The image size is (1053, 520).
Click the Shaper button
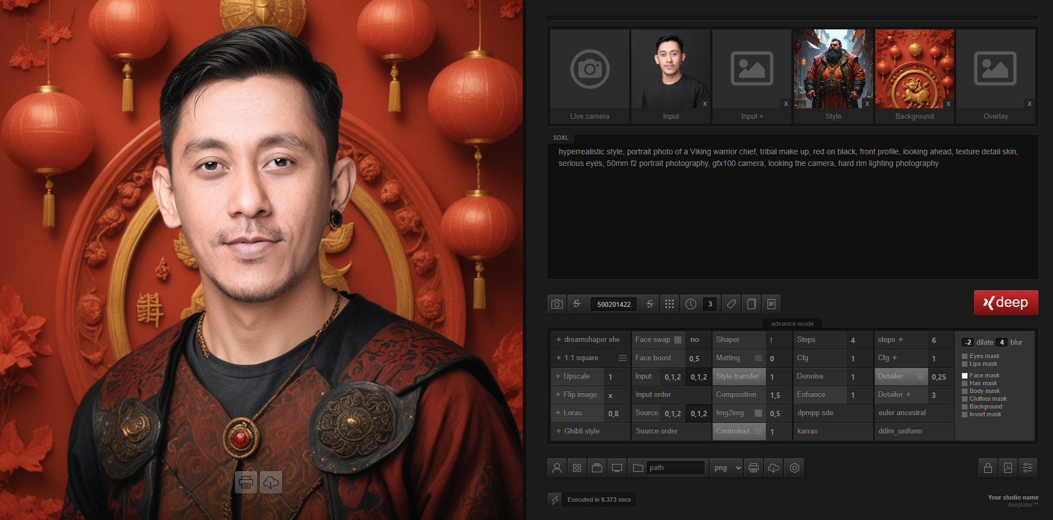tap(739, 340)
